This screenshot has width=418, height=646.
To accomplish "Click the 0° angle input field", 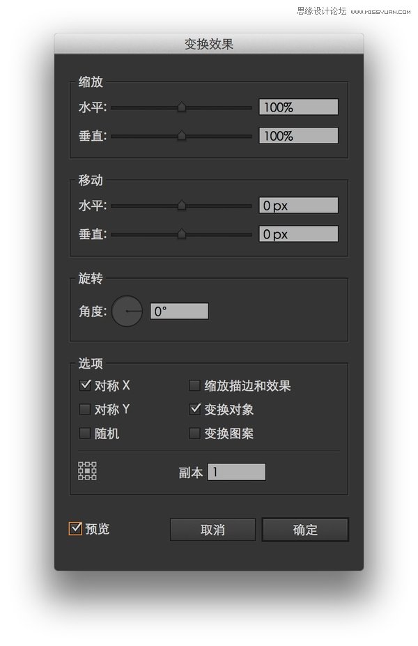I will [178, 311].
